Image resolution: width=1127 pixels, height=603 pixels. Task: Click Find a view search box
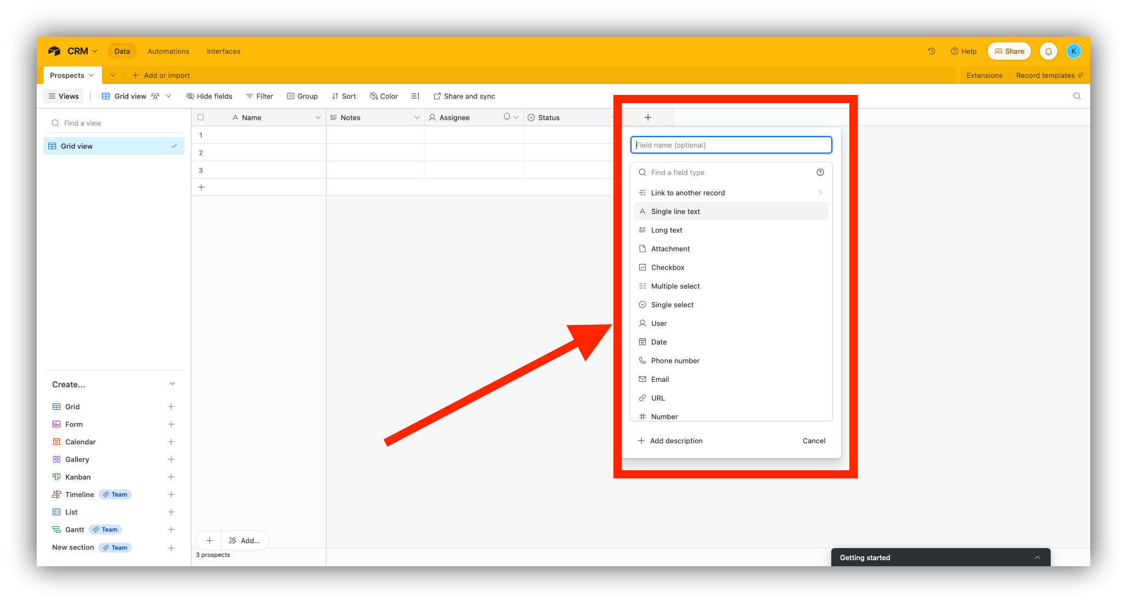pyautogui.click(x=114, y=123)
